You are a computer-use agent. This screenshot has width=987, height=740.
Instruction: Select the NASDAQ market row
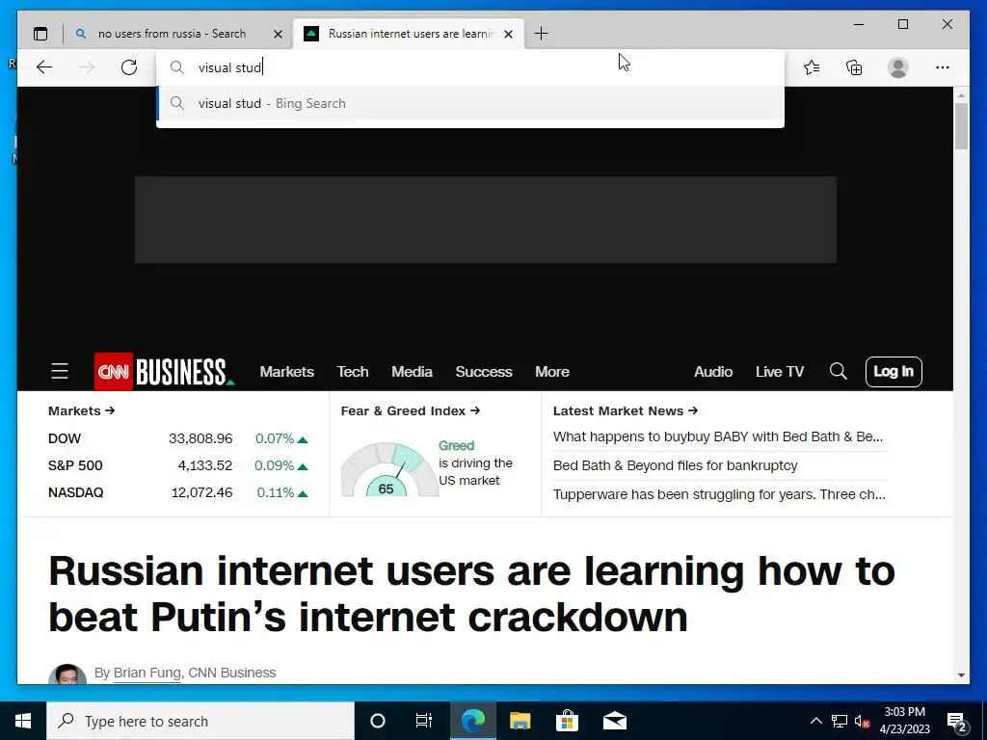point(178,492)
